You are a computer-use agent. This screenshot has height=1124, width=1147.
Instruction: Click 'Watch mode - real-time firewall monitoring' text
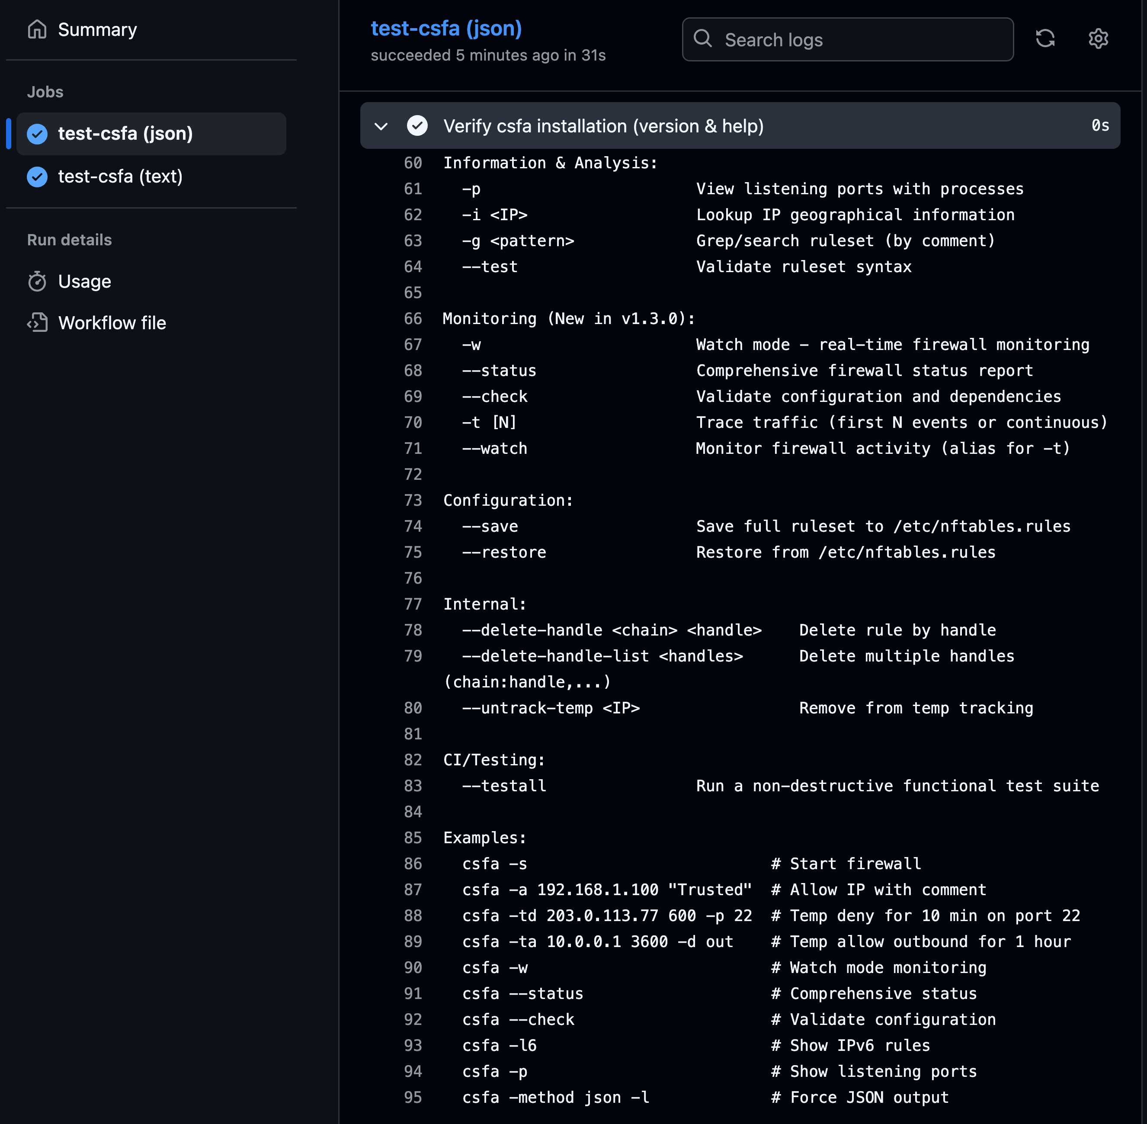point(893,345)
